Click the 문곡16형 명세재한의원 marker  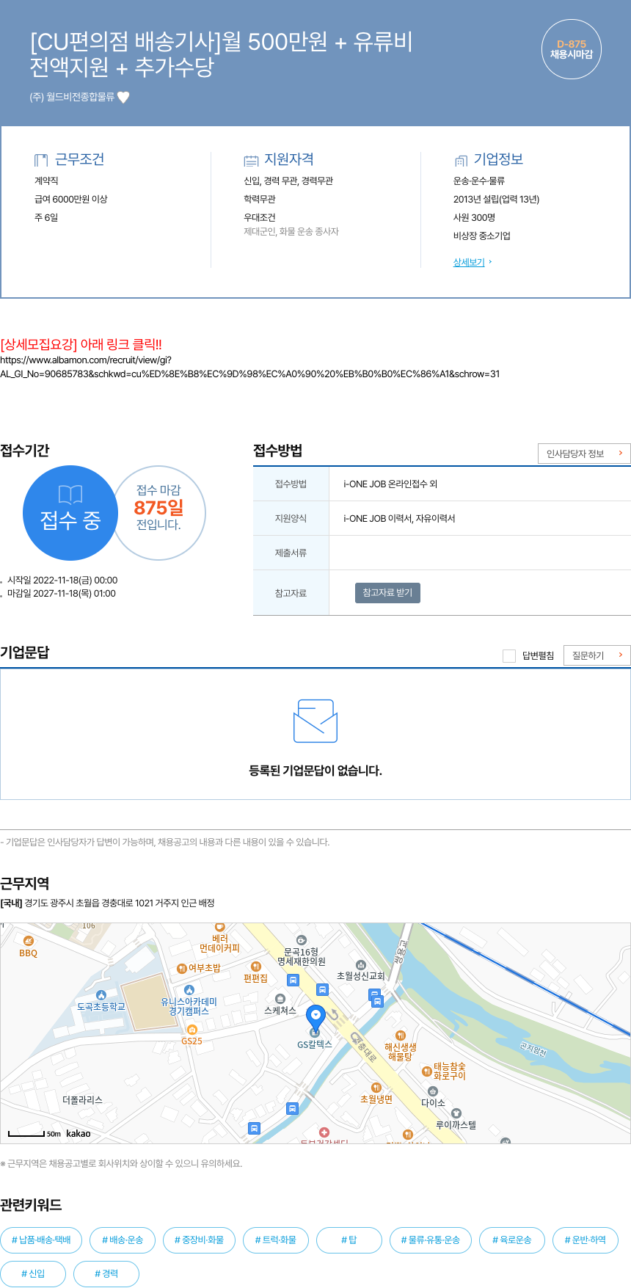tap(301, 940)
